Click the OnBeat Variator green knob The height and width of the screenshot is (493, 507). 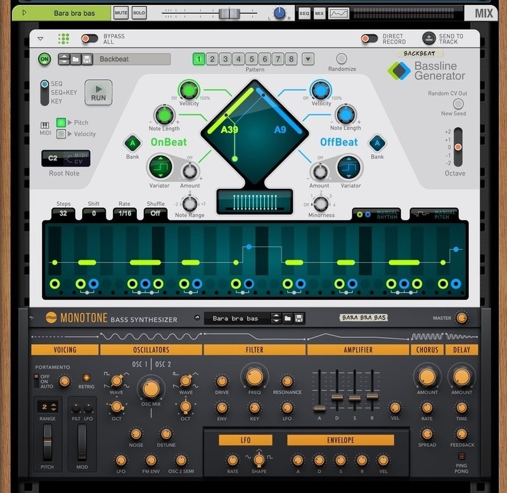[x=161, y=167]
